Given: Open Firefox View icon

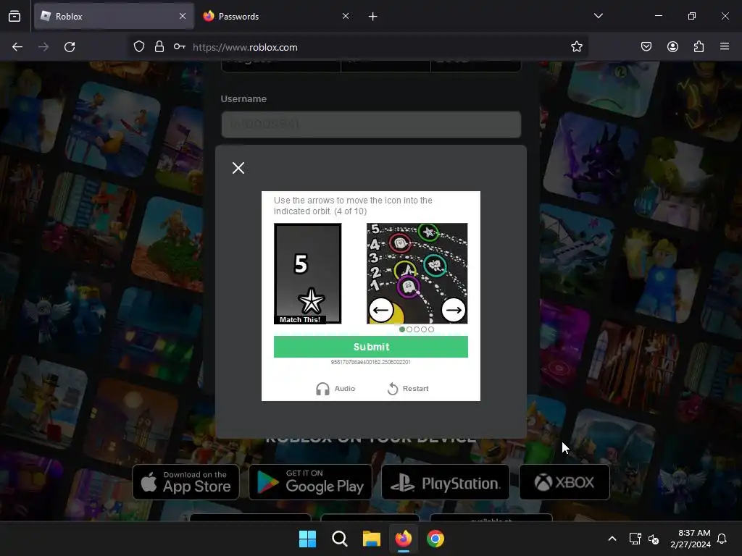Looking at the screenshot, I should 14,16.
